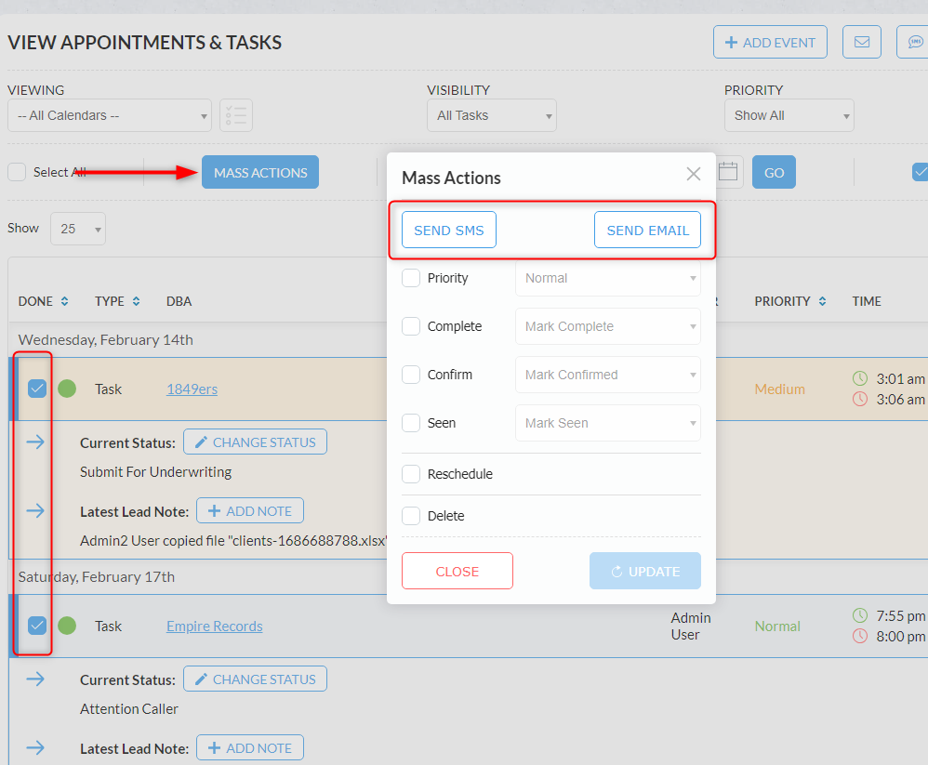Click the Attention Caller status text
The height and width of the screenshot is (765, 928).
point(129,709)
